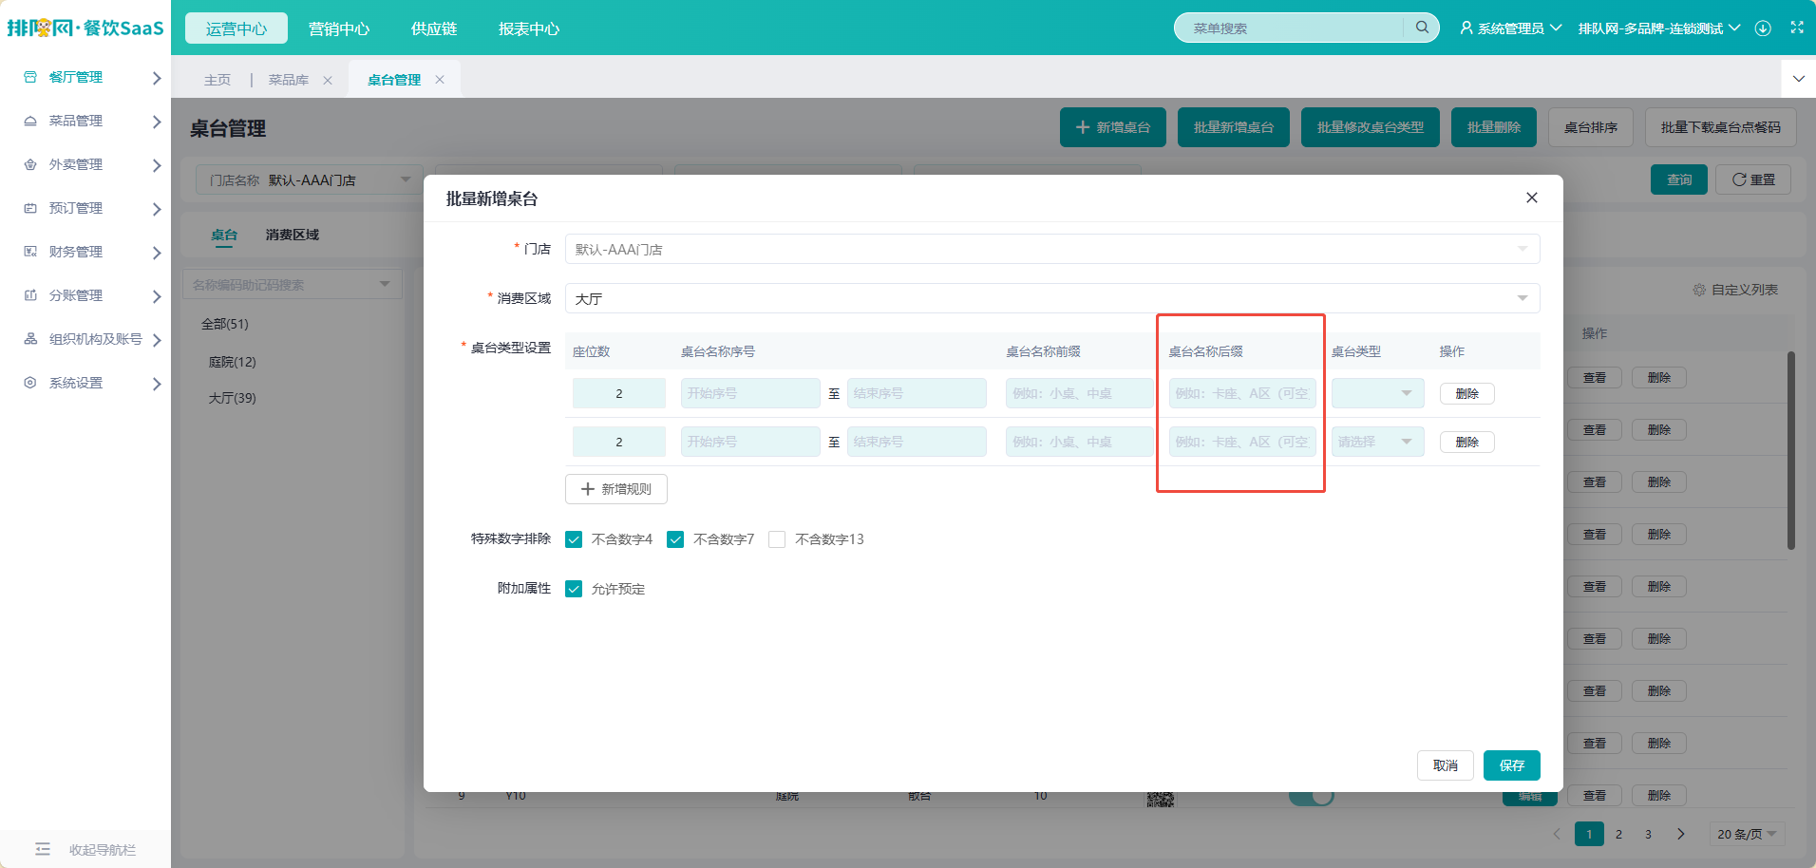This screenshot has height=868, width=1816.
Task: Click 结束序号 field in second rule row
Action: point(917,442)
